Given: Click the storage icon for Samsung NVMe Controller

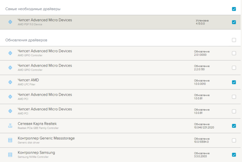Looking at the screenshot, I should point(10,155).
